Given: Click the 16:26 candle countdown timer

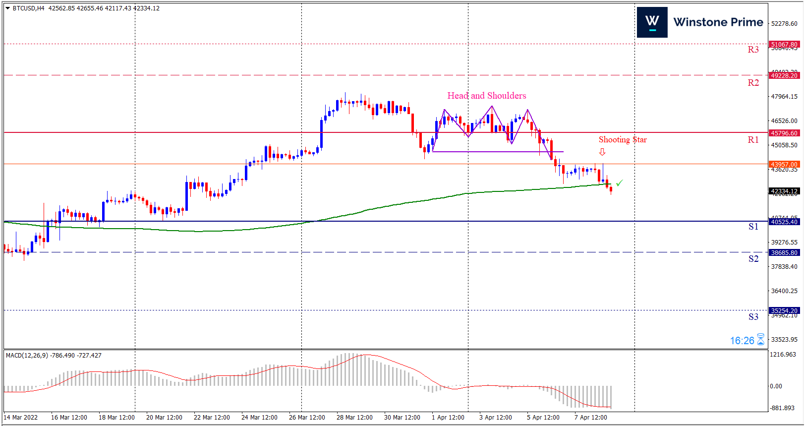Looking at the screenshot, I should tap(742, 341).
